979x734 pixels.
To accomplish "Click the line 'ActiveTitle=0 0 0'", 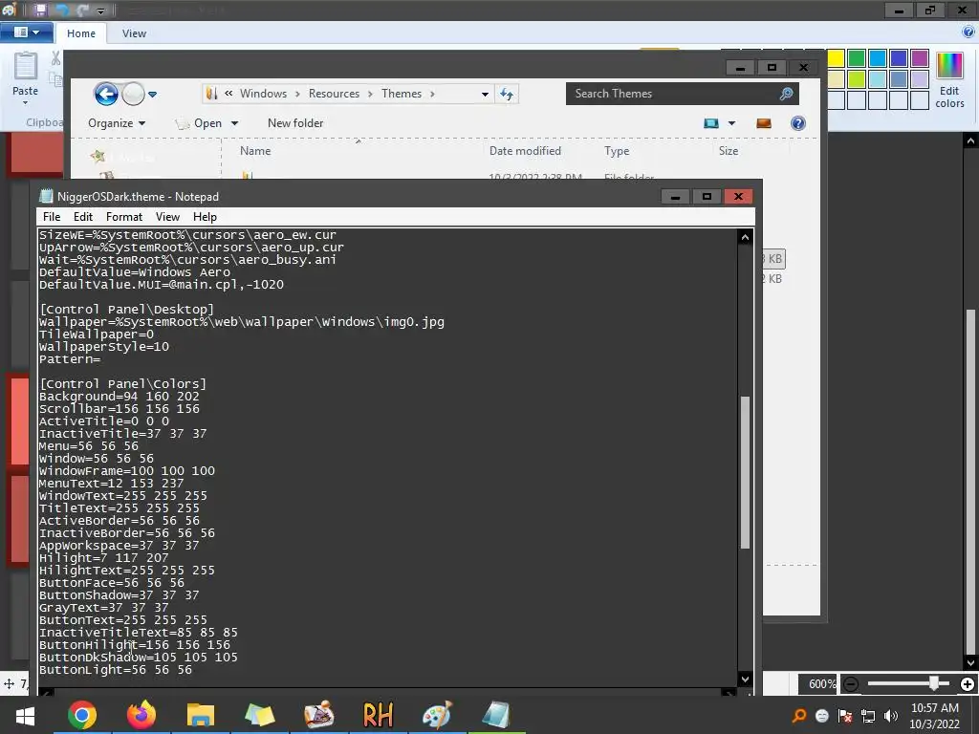I will 103,421.
